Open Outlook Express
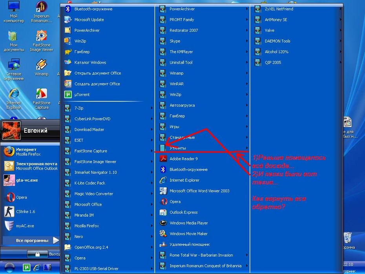Screen dimensions: 365x274 [x=202, y=212]
